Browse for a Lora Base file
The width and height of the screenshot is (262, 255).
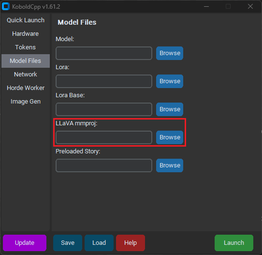pos(170,109)
